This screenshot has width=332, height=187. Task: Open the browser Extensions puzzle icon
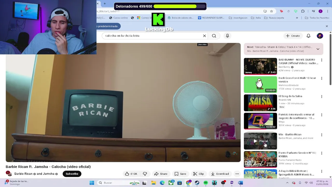coord(303,11)
